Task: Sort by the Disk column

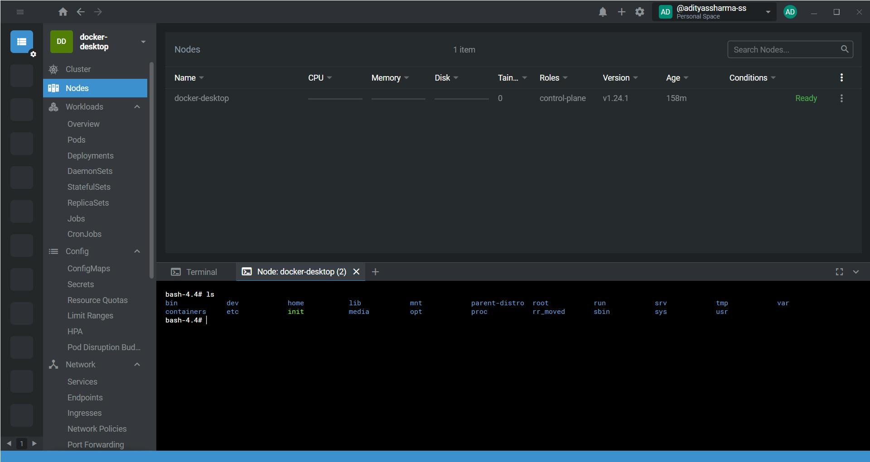Action: click(x=446, y=78)
